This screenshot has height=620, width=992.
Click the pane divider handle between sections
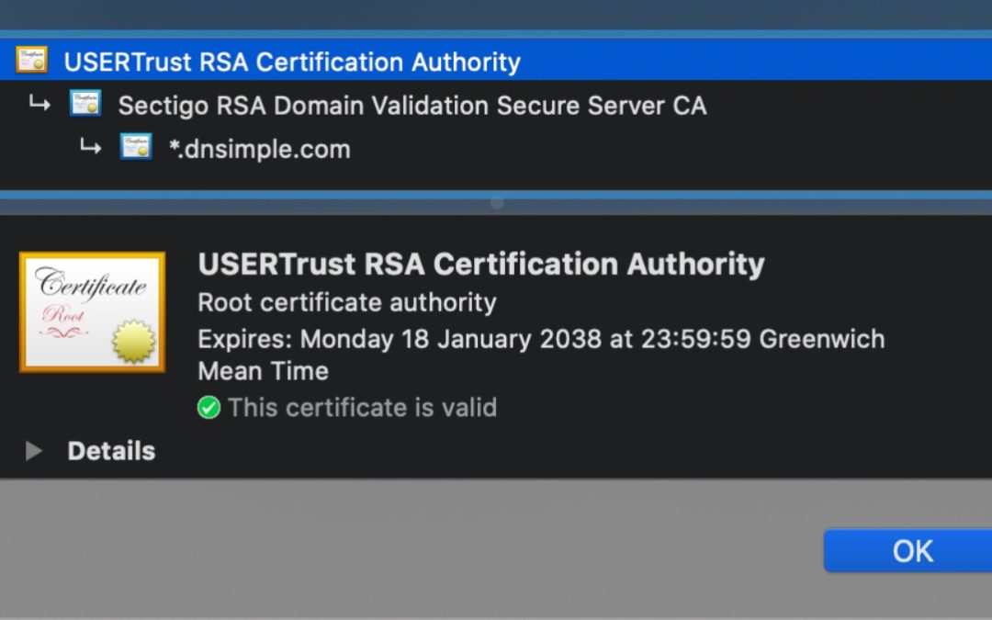[x=496, y=202]
